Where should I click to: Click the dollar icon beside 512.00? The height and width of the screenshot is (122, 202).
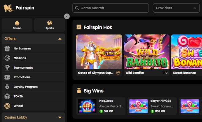[101, 111]
